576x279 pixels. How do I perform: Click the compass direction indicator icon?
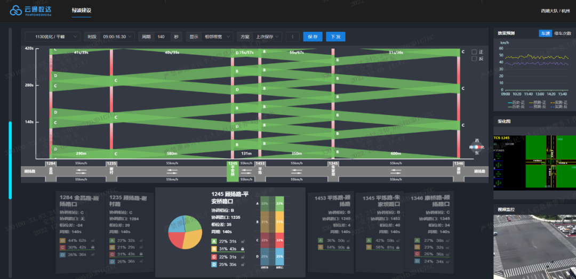(x=477, y=147)
